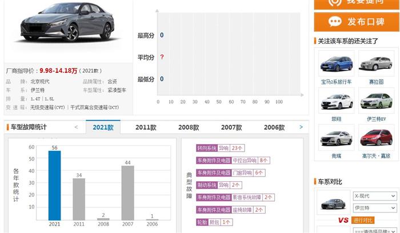Open the 我要提问 button at top
400x233 pixels.
[x=357, y=4]
